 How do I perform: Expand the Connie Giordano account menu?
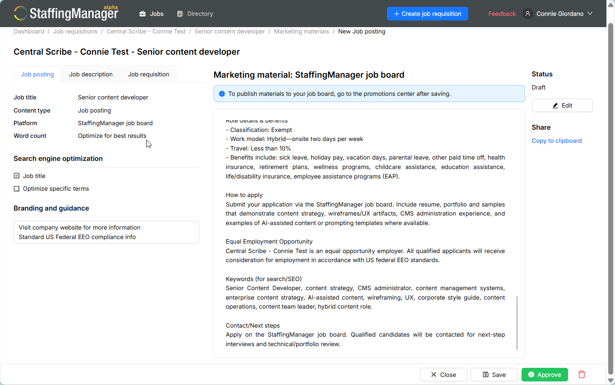(x=558, y=14)
